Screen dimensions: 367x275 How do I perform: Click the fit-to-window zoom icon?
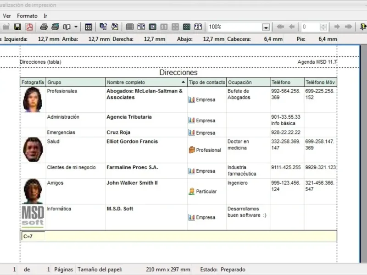tap(198, 27)
